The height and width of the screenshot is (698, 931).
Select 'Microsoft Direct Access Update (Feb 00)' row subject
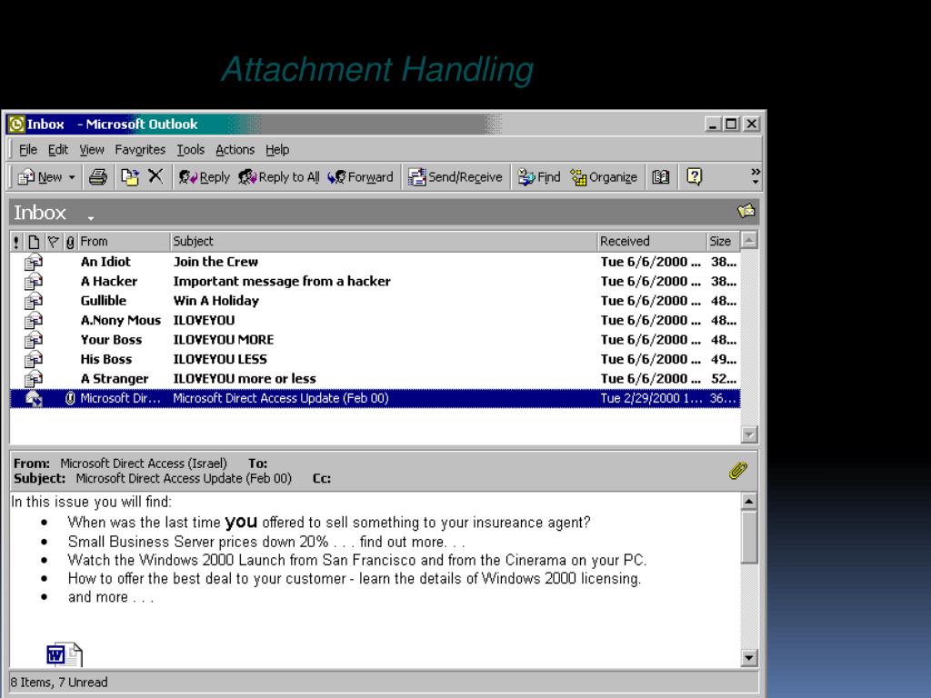click(x=280, y=398)
